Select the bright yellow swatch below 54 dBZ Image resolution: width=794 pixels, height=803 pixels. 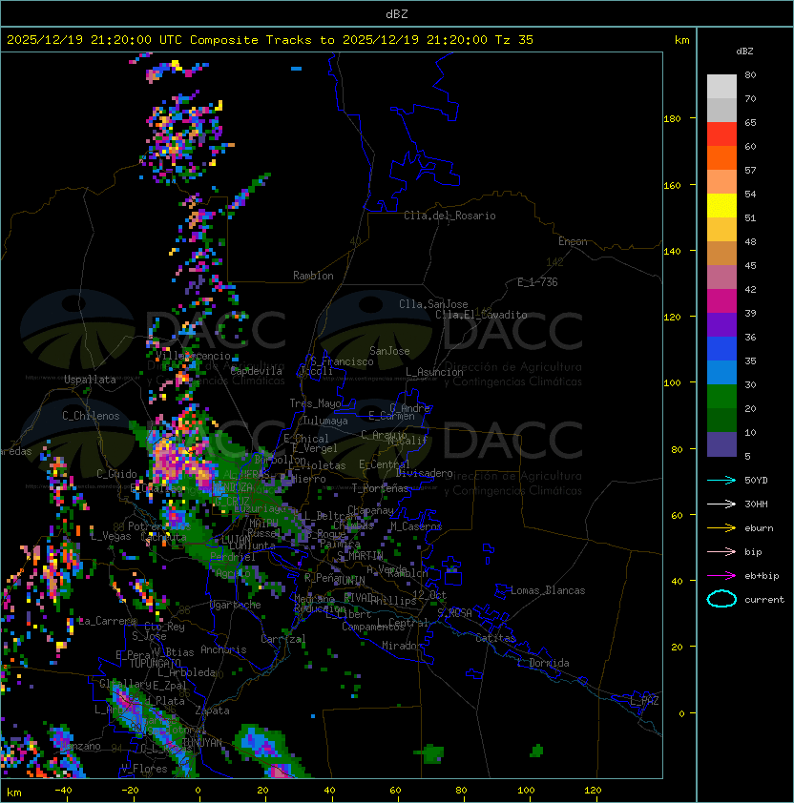721,205
